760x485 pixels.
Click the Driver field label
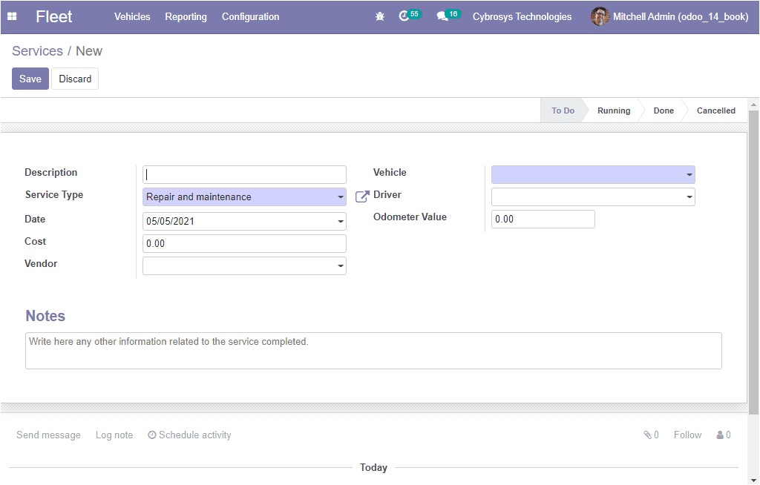point(387,195)
